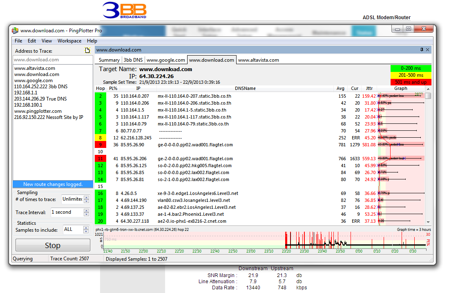Click the Address to Trace input field
The height and width of the screenshot is (293, 449).
click(x=53, y=60)
